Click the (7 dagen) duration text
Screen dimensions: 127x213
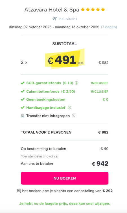click(x=109, y=27)
